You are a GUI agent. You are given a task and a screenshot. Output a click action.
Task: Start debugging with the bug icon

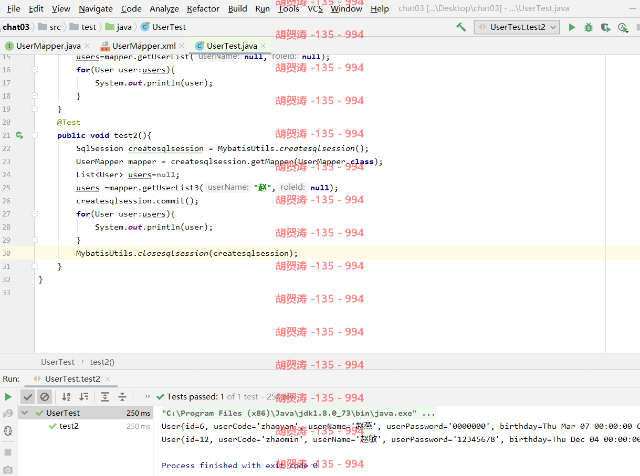tap(589, 27)
